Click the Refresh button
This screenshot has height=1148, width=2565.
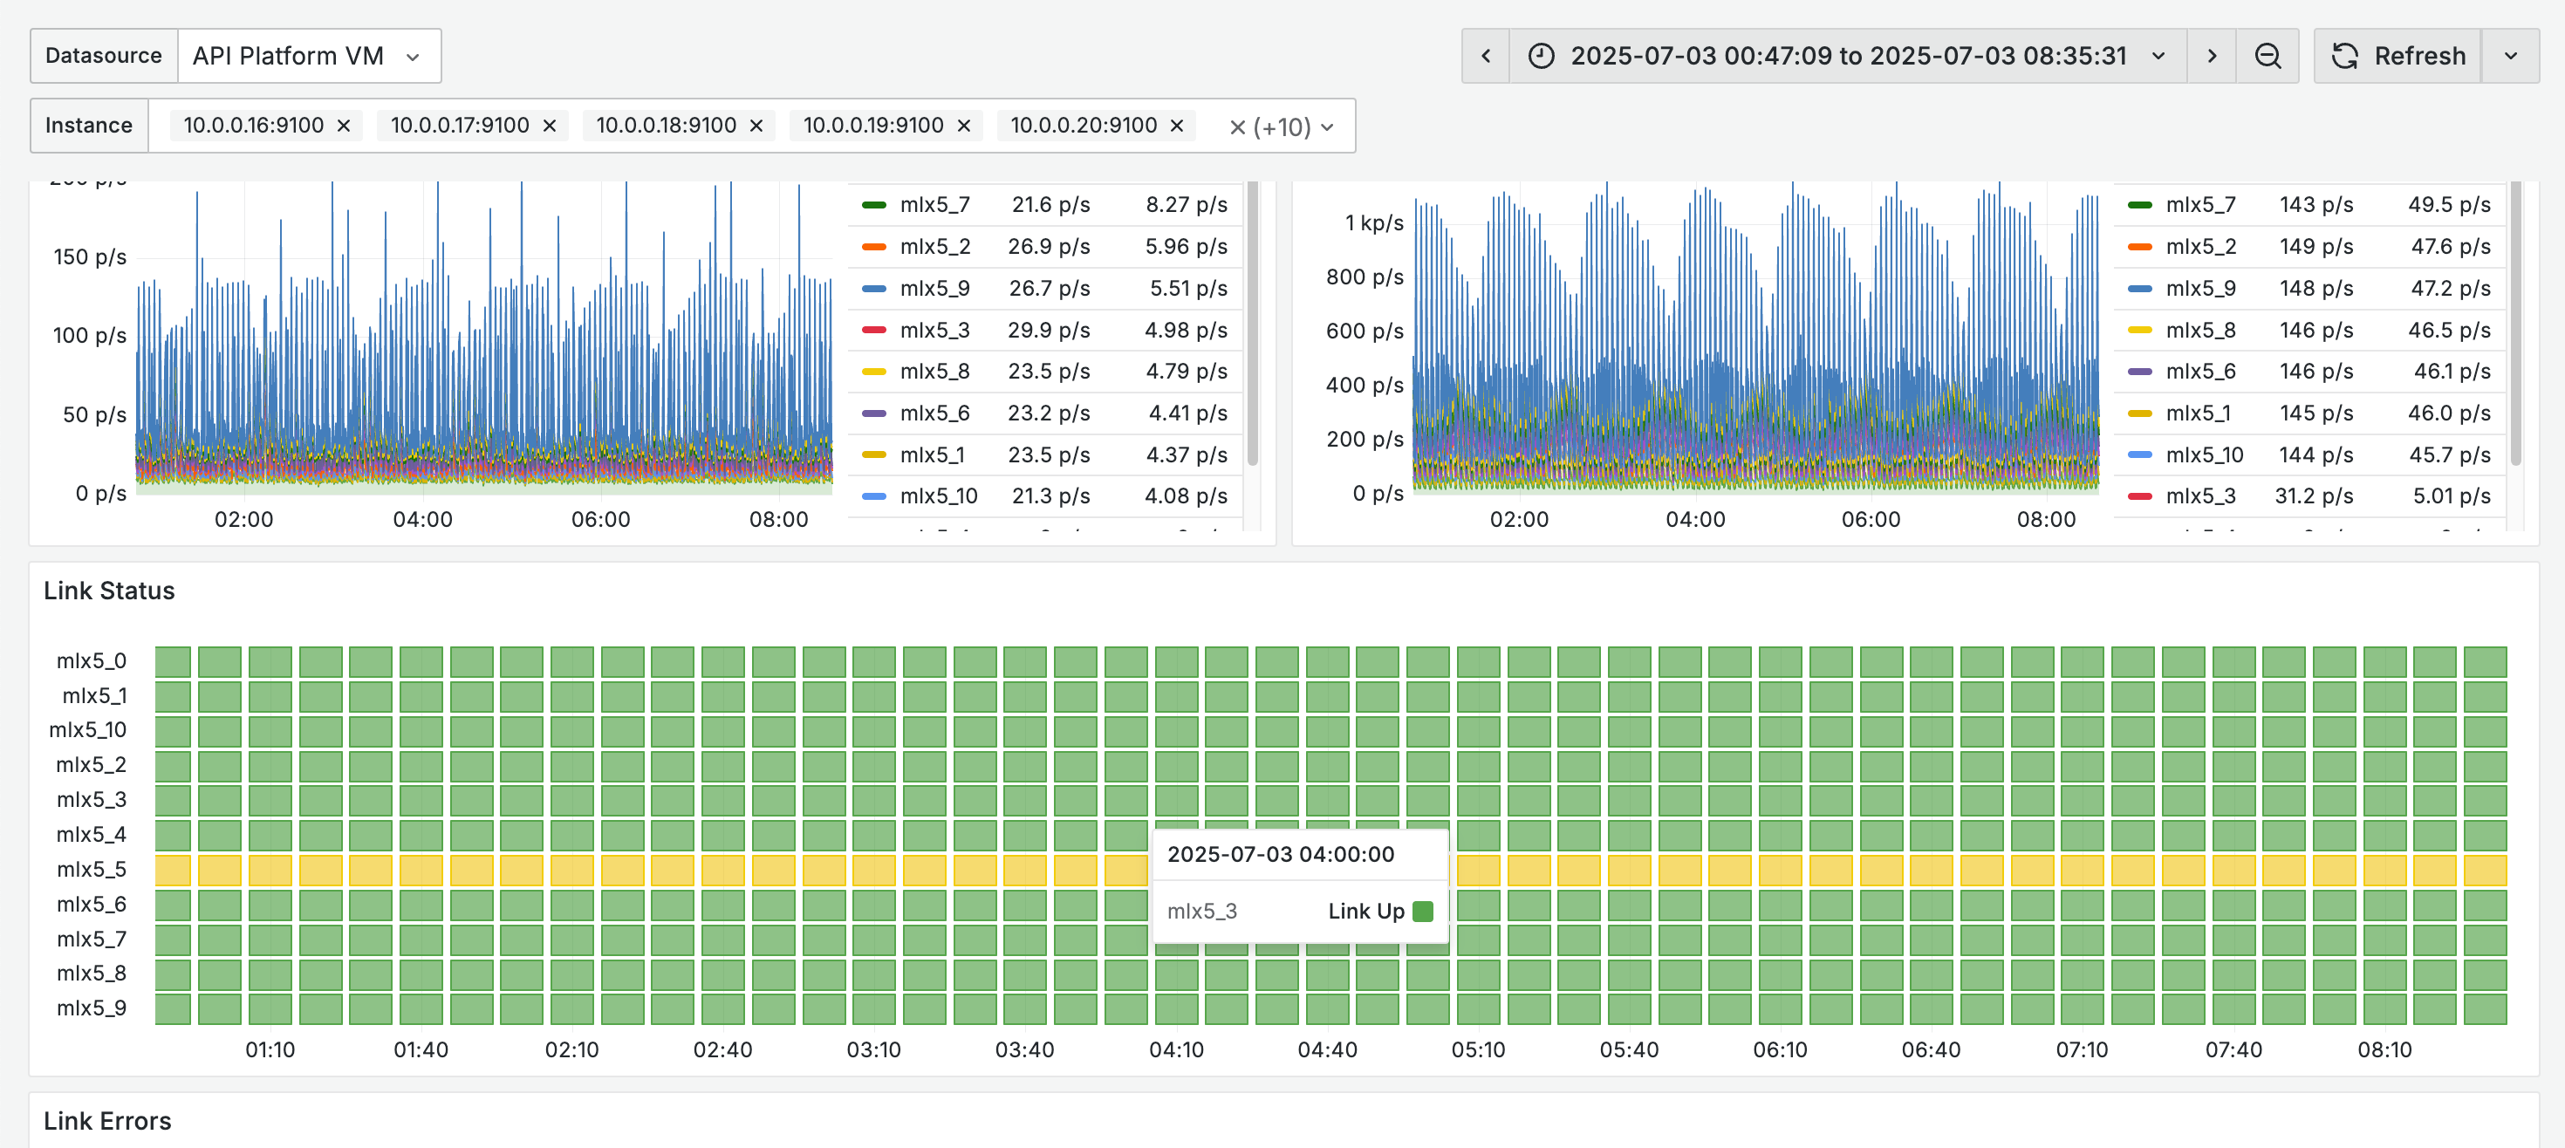2397,56
